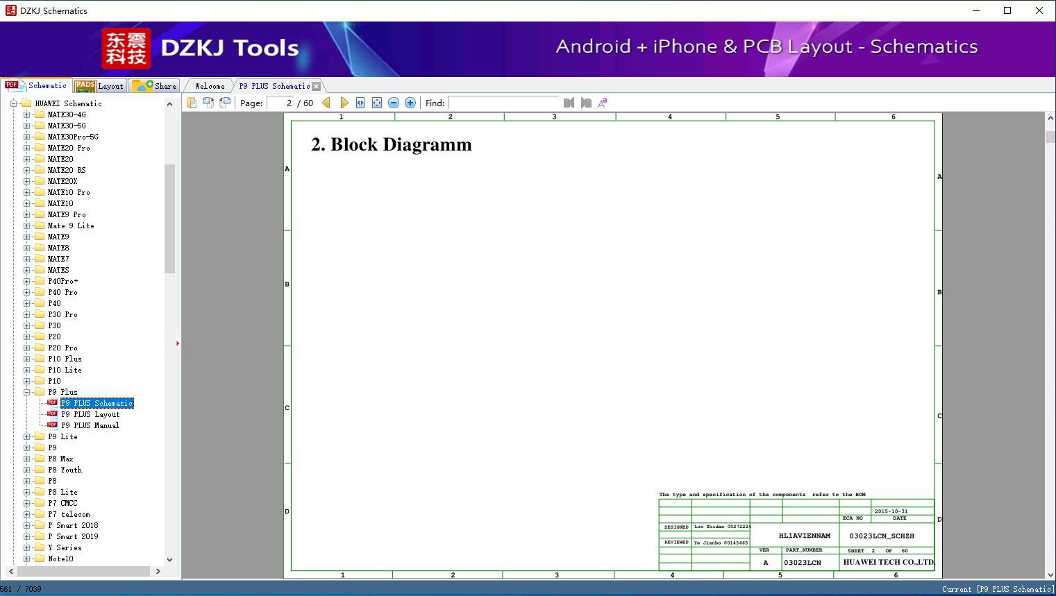Select the P10 Lite folder
This screenshot has width=1056, height=596.
coord(65,370)
